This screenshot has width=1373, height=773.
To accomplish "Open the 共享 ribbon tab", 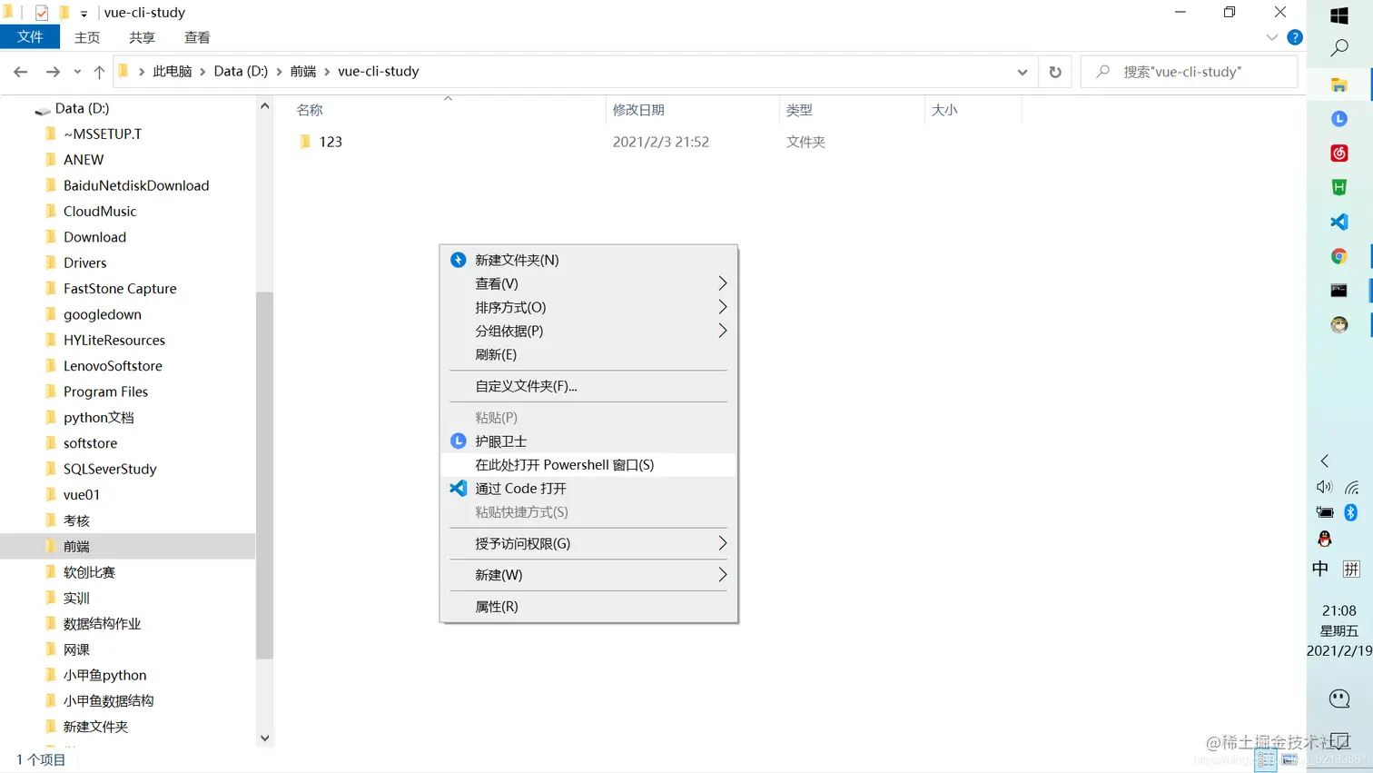I will (x=142, y=37).
